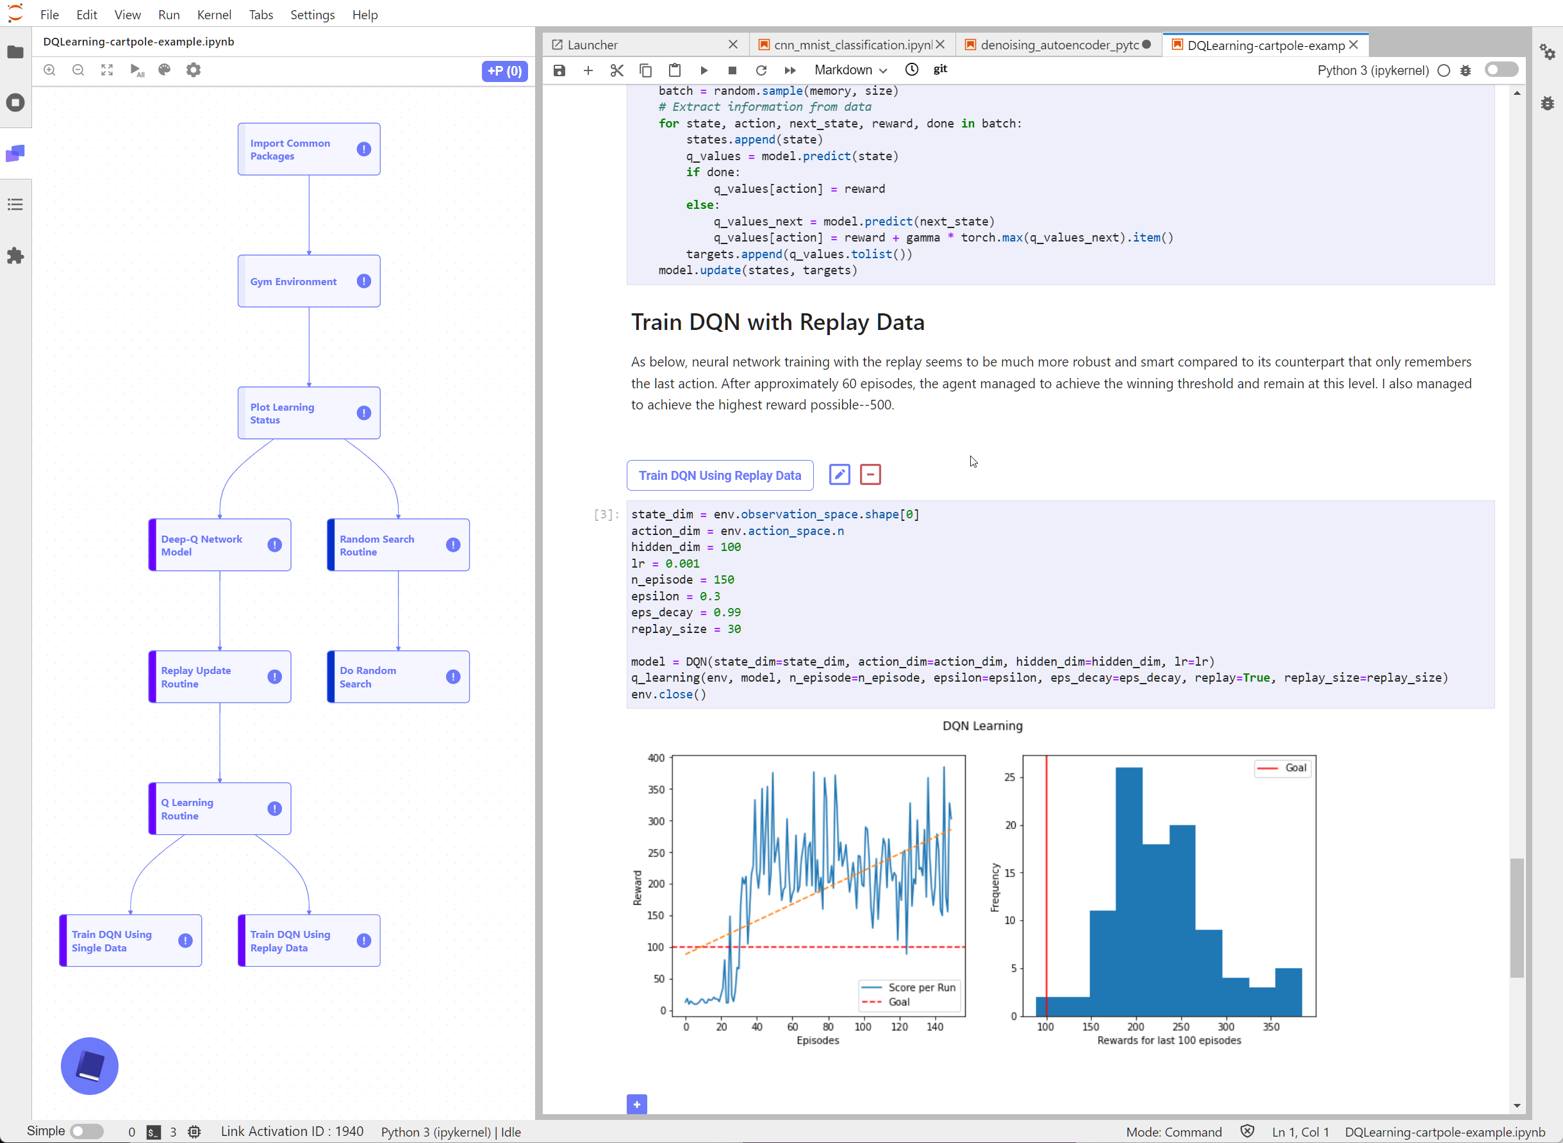Zoom in on the pipeline graph

pos(50,70)
